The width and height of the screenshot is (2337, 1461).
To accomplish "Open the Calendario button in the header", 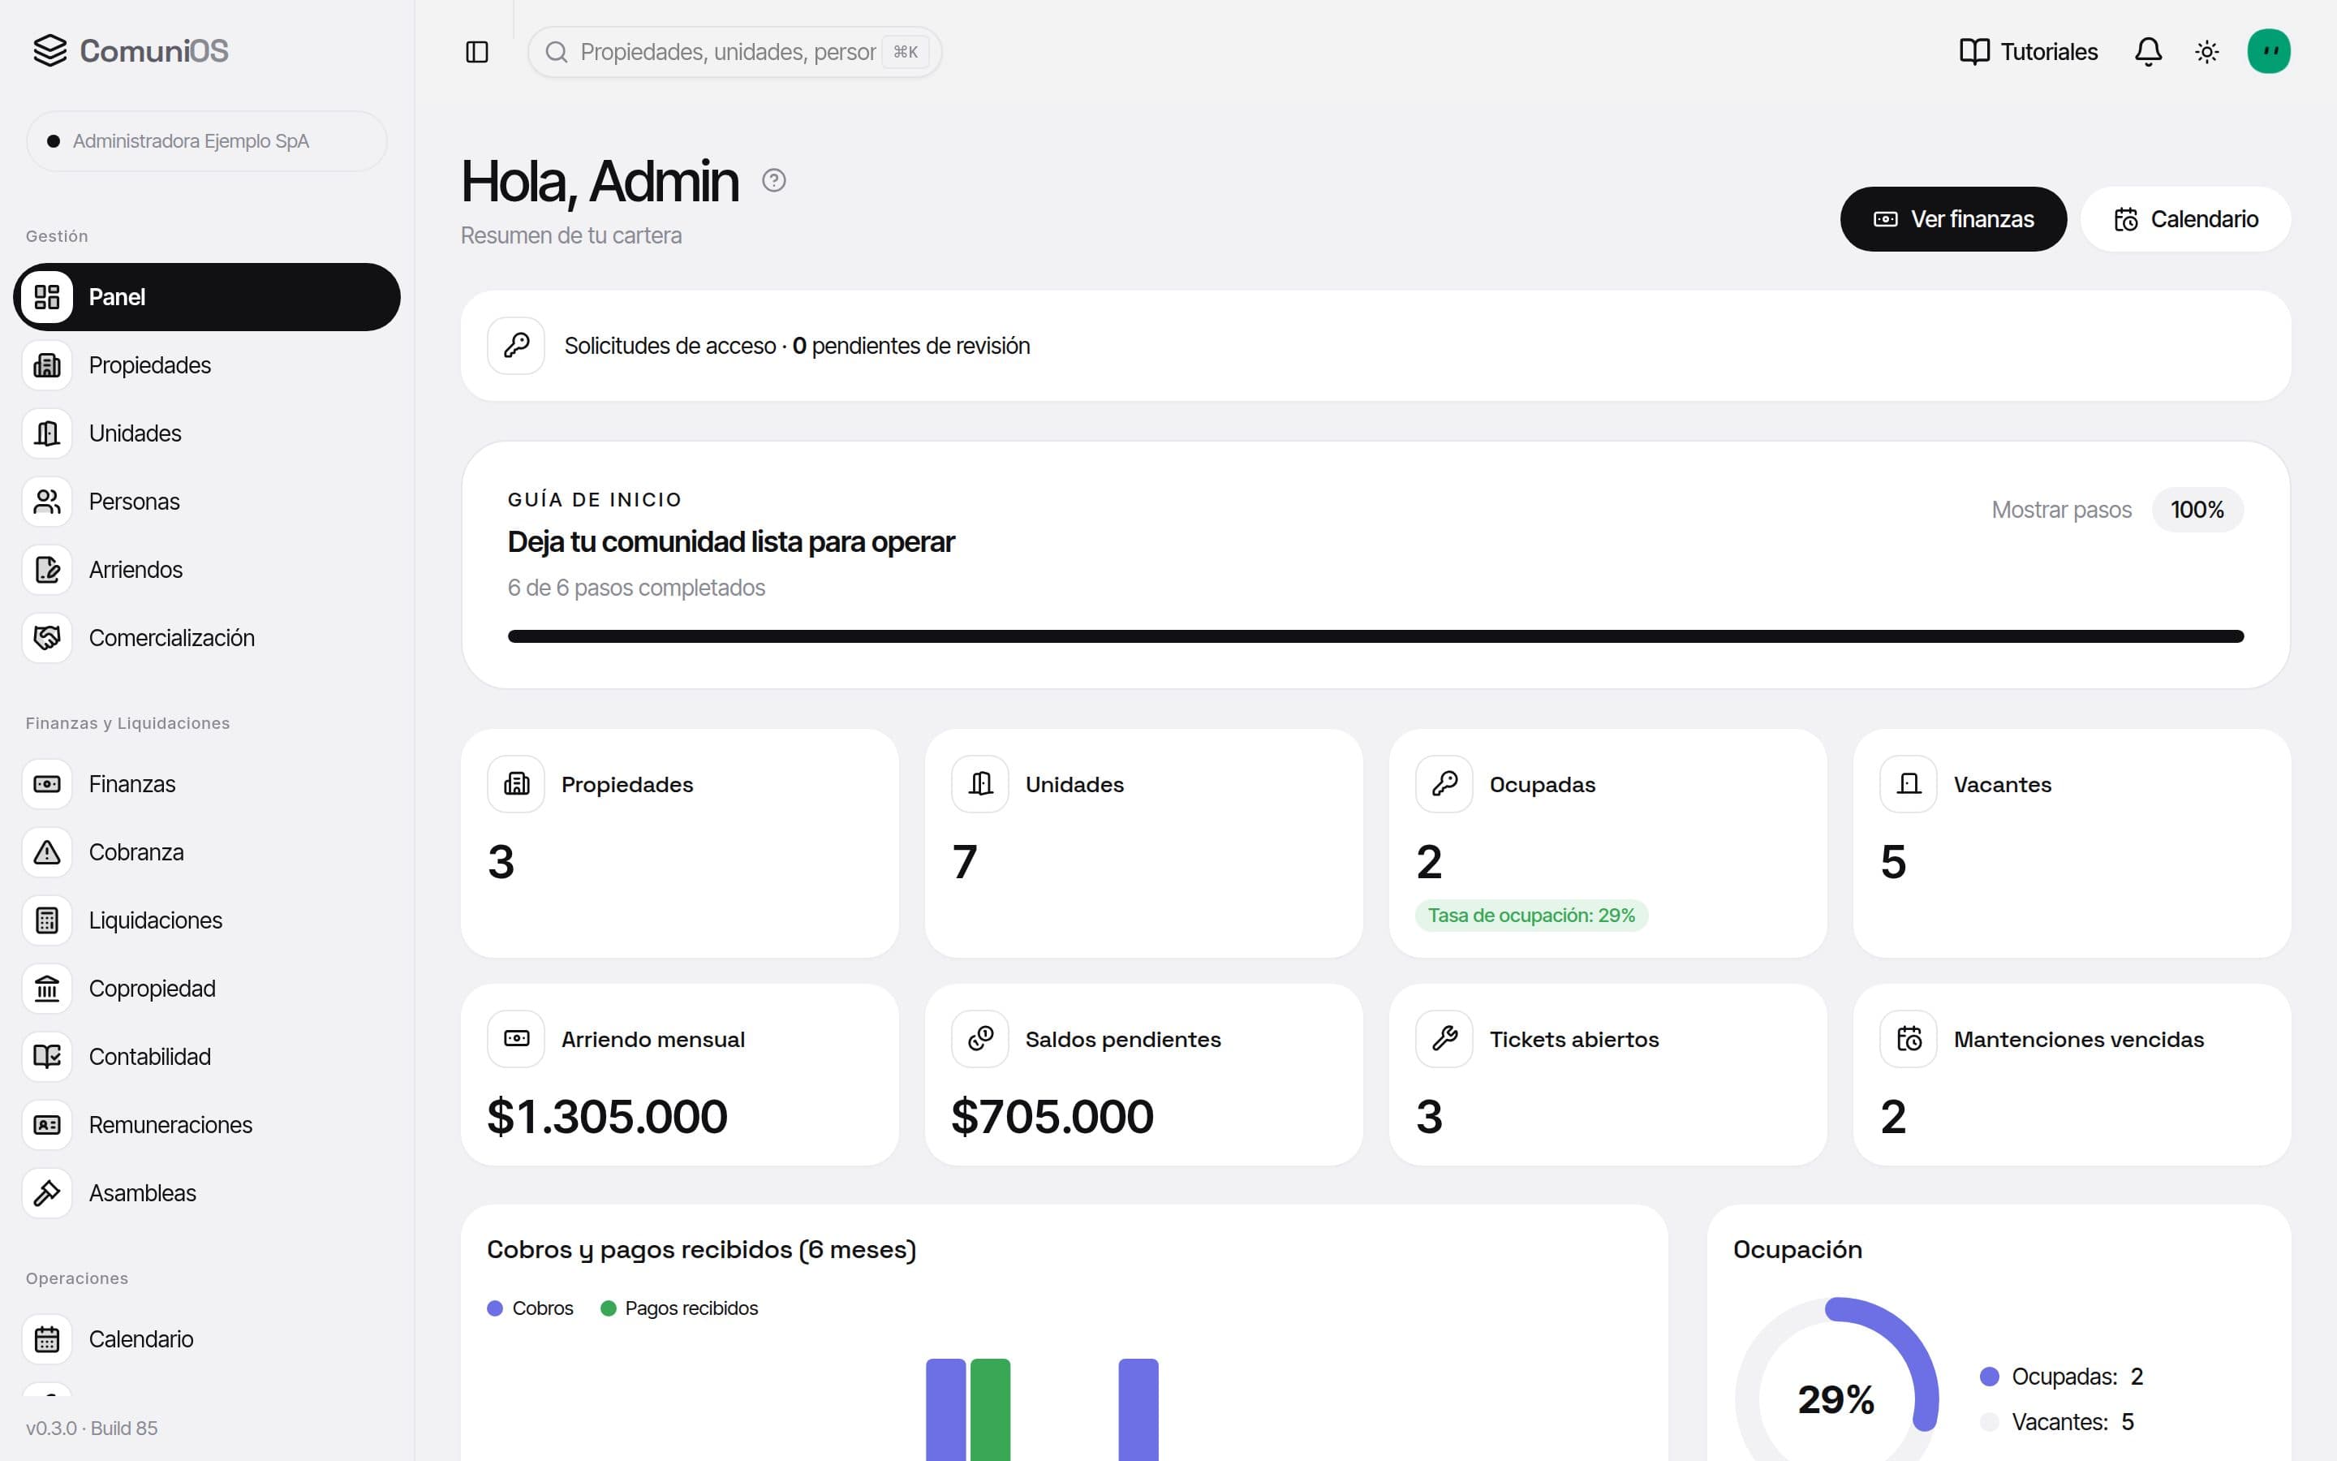I will [2185, 219].
